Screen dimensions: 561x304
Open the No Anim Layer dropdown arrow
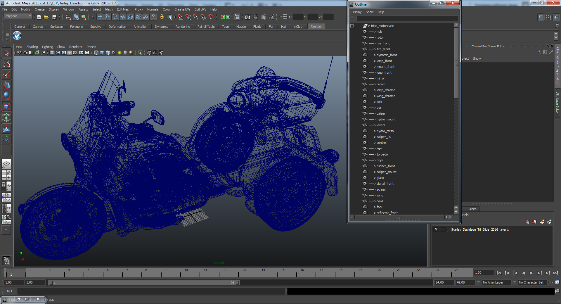click(478, 282)
